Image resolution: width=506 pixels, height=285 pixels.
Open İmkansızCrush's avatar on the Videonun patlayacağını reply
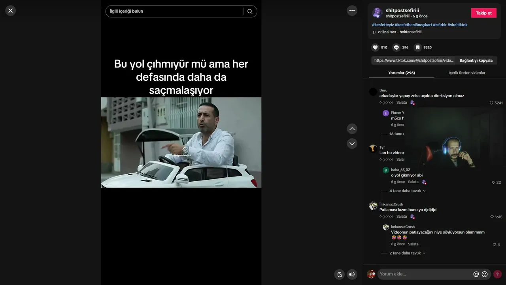coord(386,227)
